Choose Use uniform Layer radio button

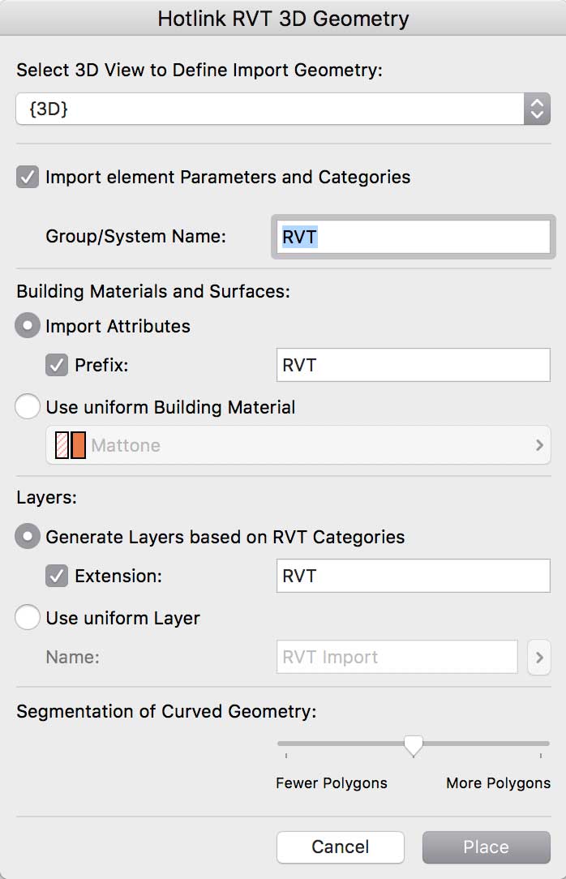(28, 618)
